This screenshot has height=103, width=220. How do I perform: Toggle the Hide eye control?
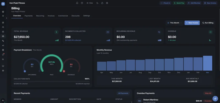click(90, 3)
